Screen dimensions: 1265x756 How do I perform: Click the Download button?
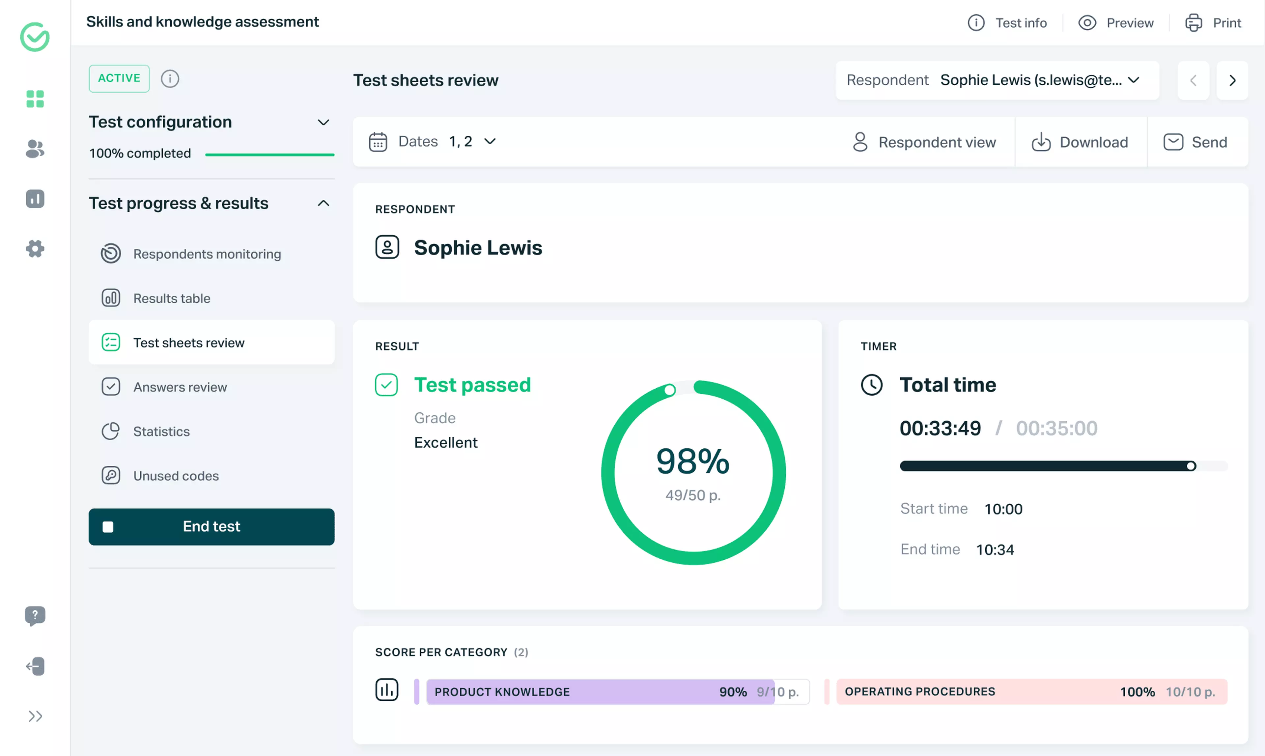click(x=1081, y=142)
